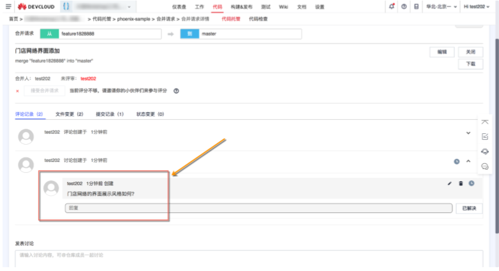Click the vertical page scrollbar
Screen dimensions: 499x271
pyautogui.click(x=497, y=136)
